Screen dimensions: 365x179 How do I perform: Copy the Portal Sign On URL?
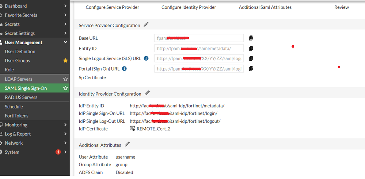[x=251, y=68]
